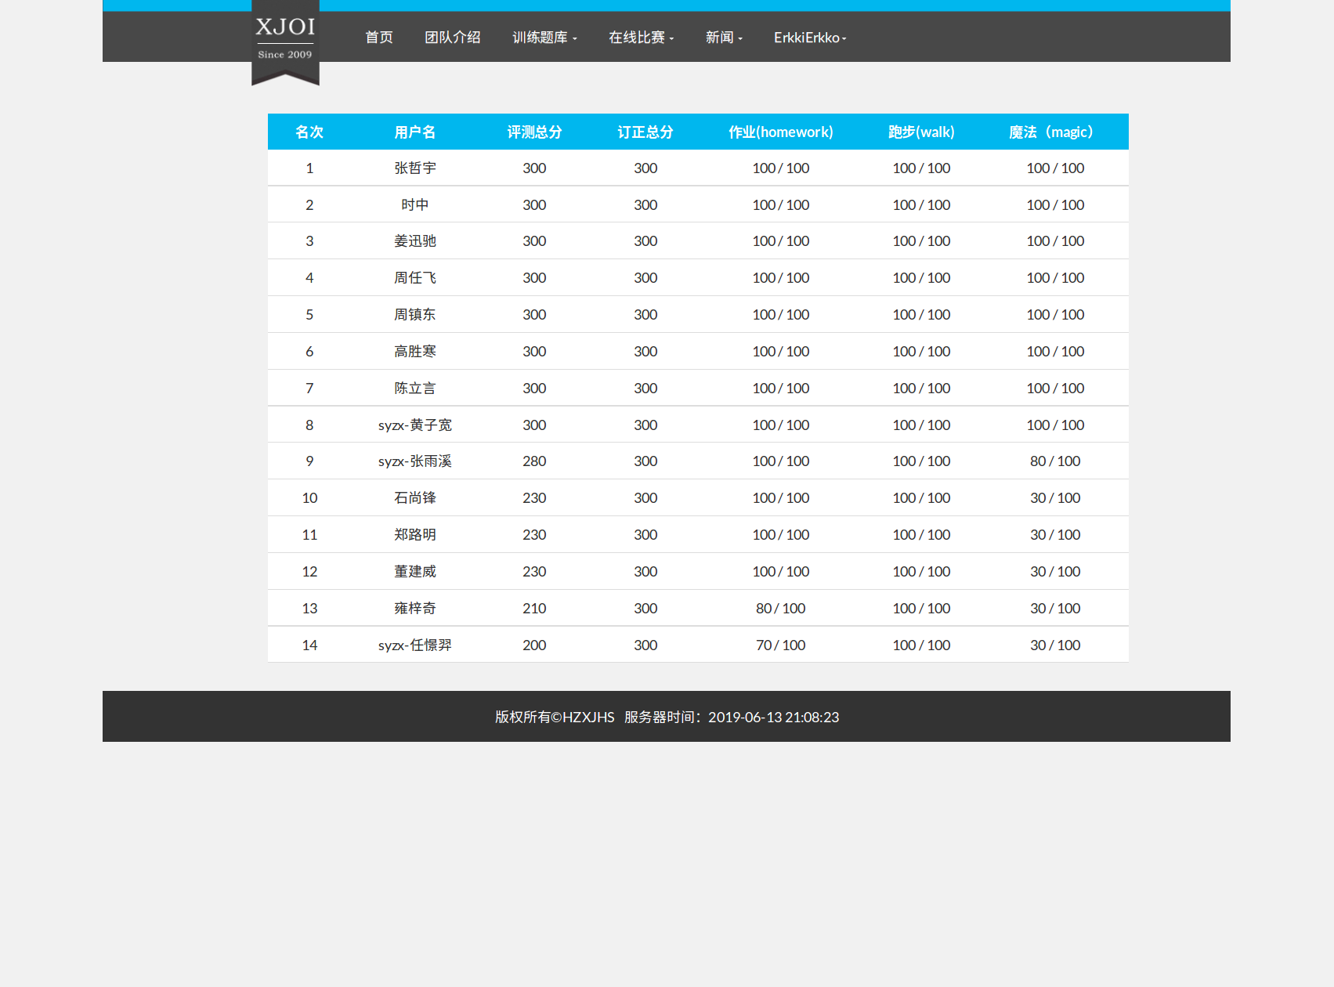Click the 作业(homework) column header
The image size is (1334, 987).
[780, 132]
